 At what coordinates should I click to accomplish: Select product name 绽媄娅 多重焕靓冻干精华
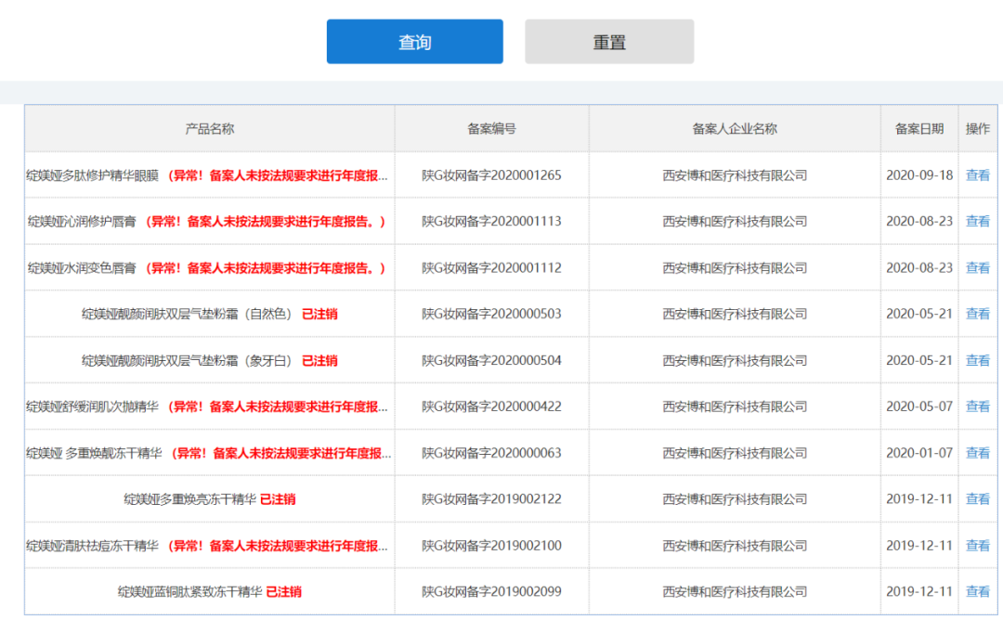[94, 453]
